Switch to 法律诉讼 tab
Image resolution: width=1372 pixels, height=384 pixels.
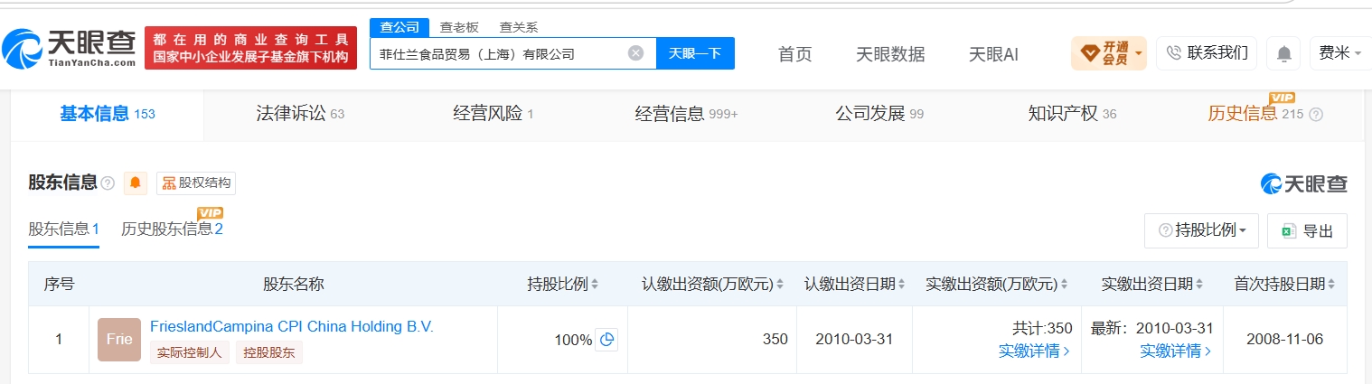click(x=300, y=114)
